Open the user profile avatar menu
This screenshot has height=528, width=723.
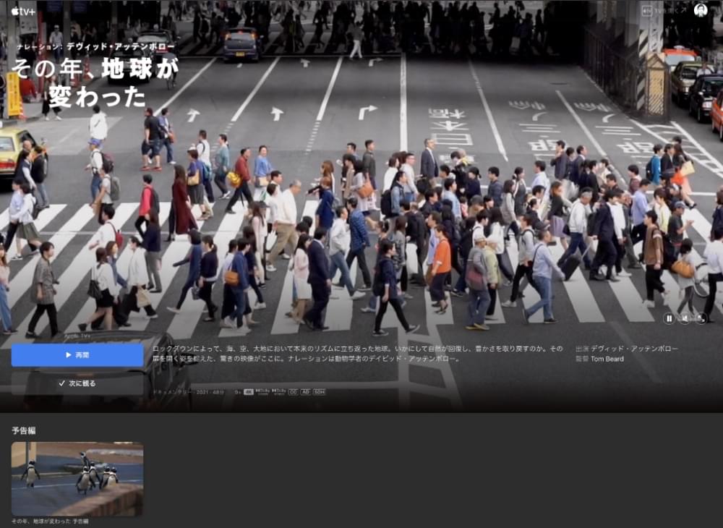pos(700,10)
